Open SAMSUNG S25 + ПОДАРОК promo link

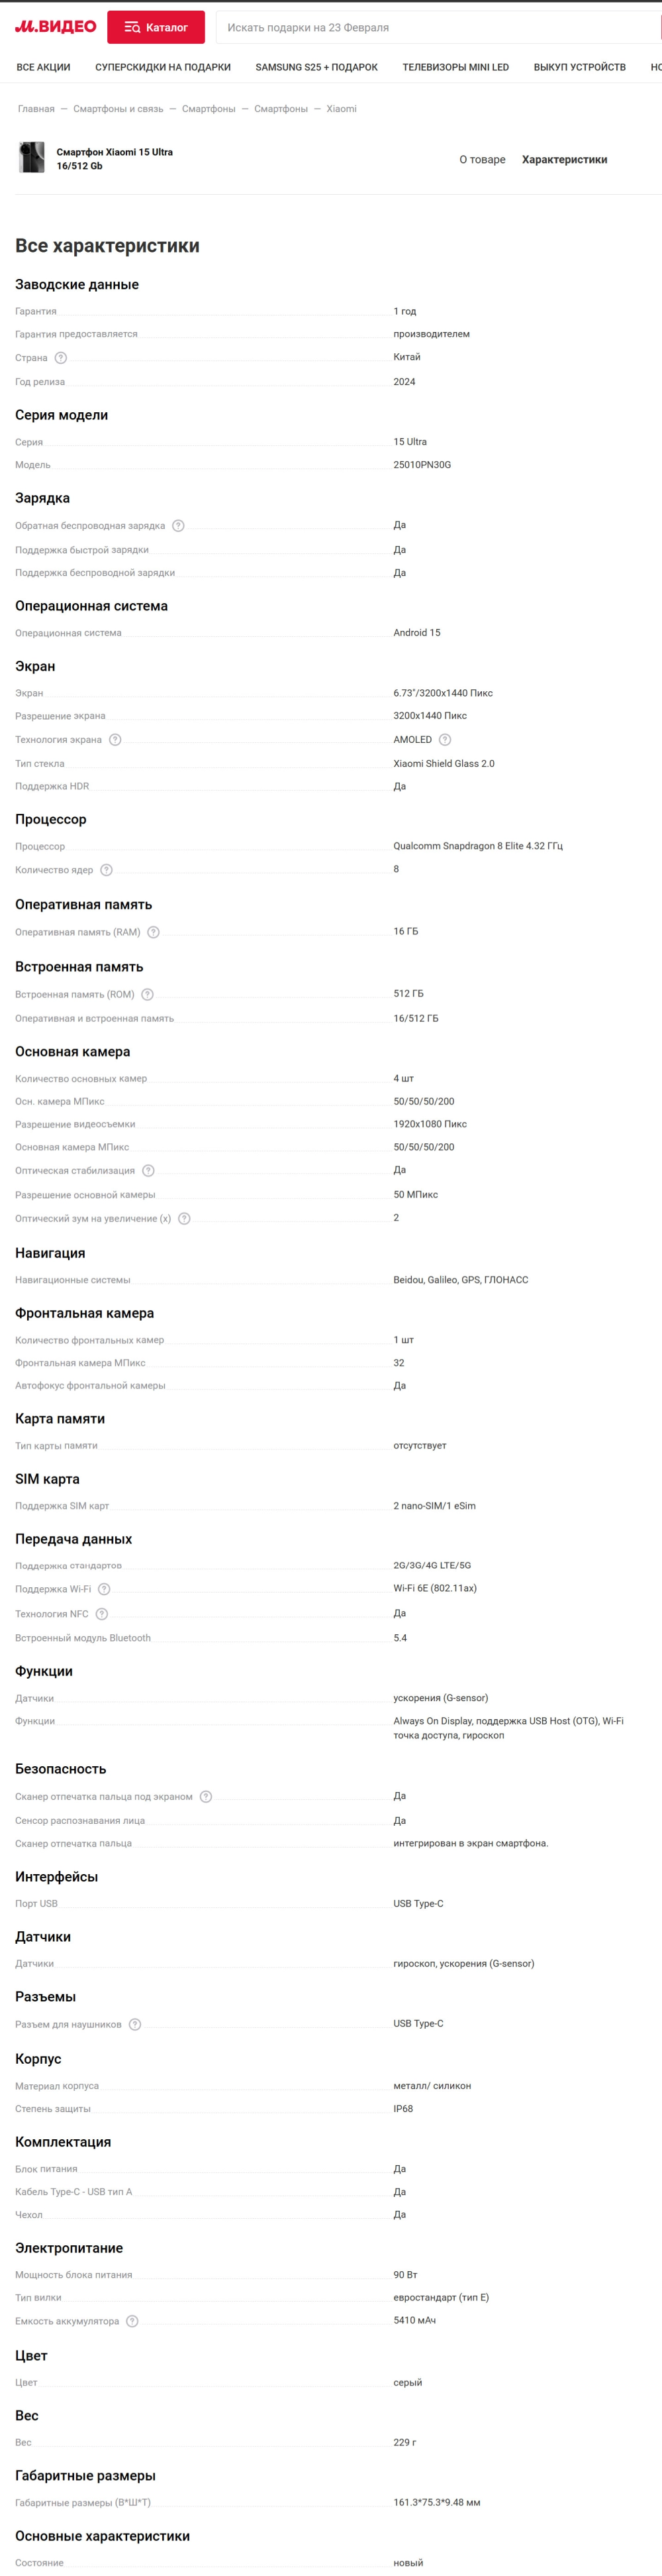click(x=316, y=68)
